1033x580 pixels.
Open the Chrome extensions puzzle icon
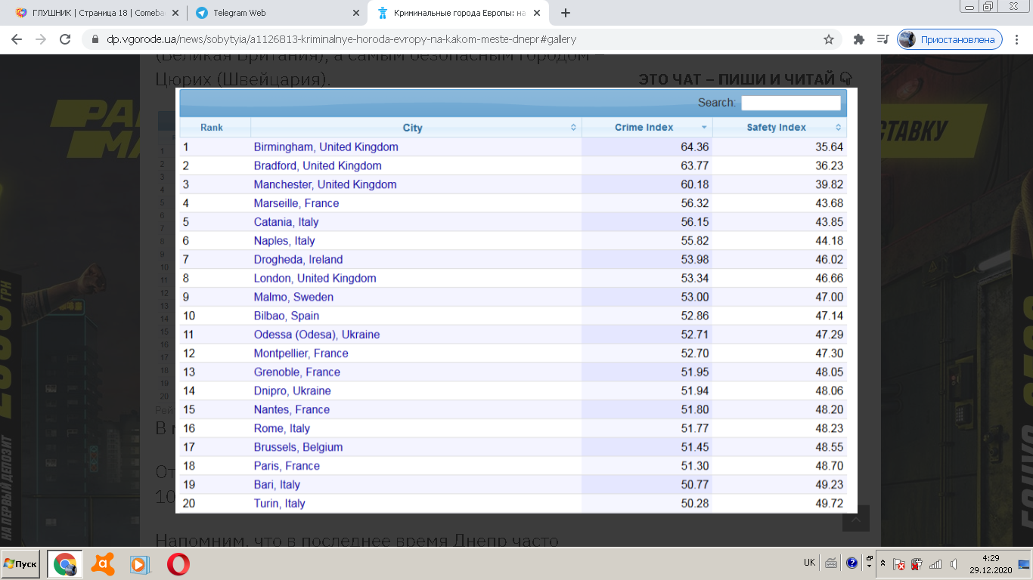858,39
